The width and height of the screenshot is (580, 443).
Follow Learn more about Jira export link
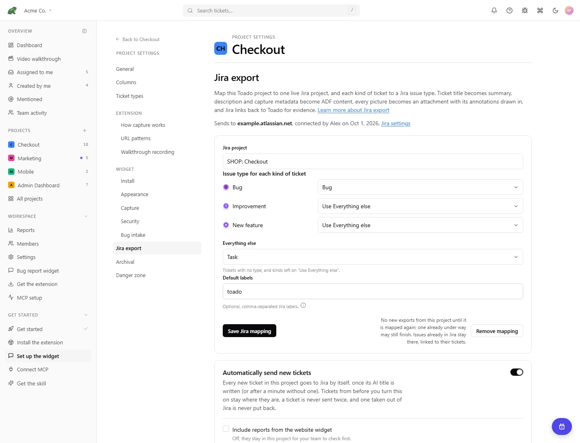pyautogui.click(x=353, y=110)
